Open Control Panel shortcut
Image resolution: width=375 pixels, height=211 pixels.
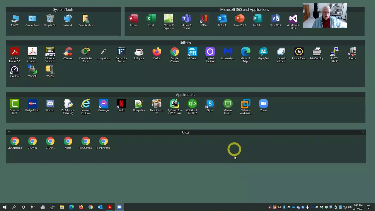(32, 21)
